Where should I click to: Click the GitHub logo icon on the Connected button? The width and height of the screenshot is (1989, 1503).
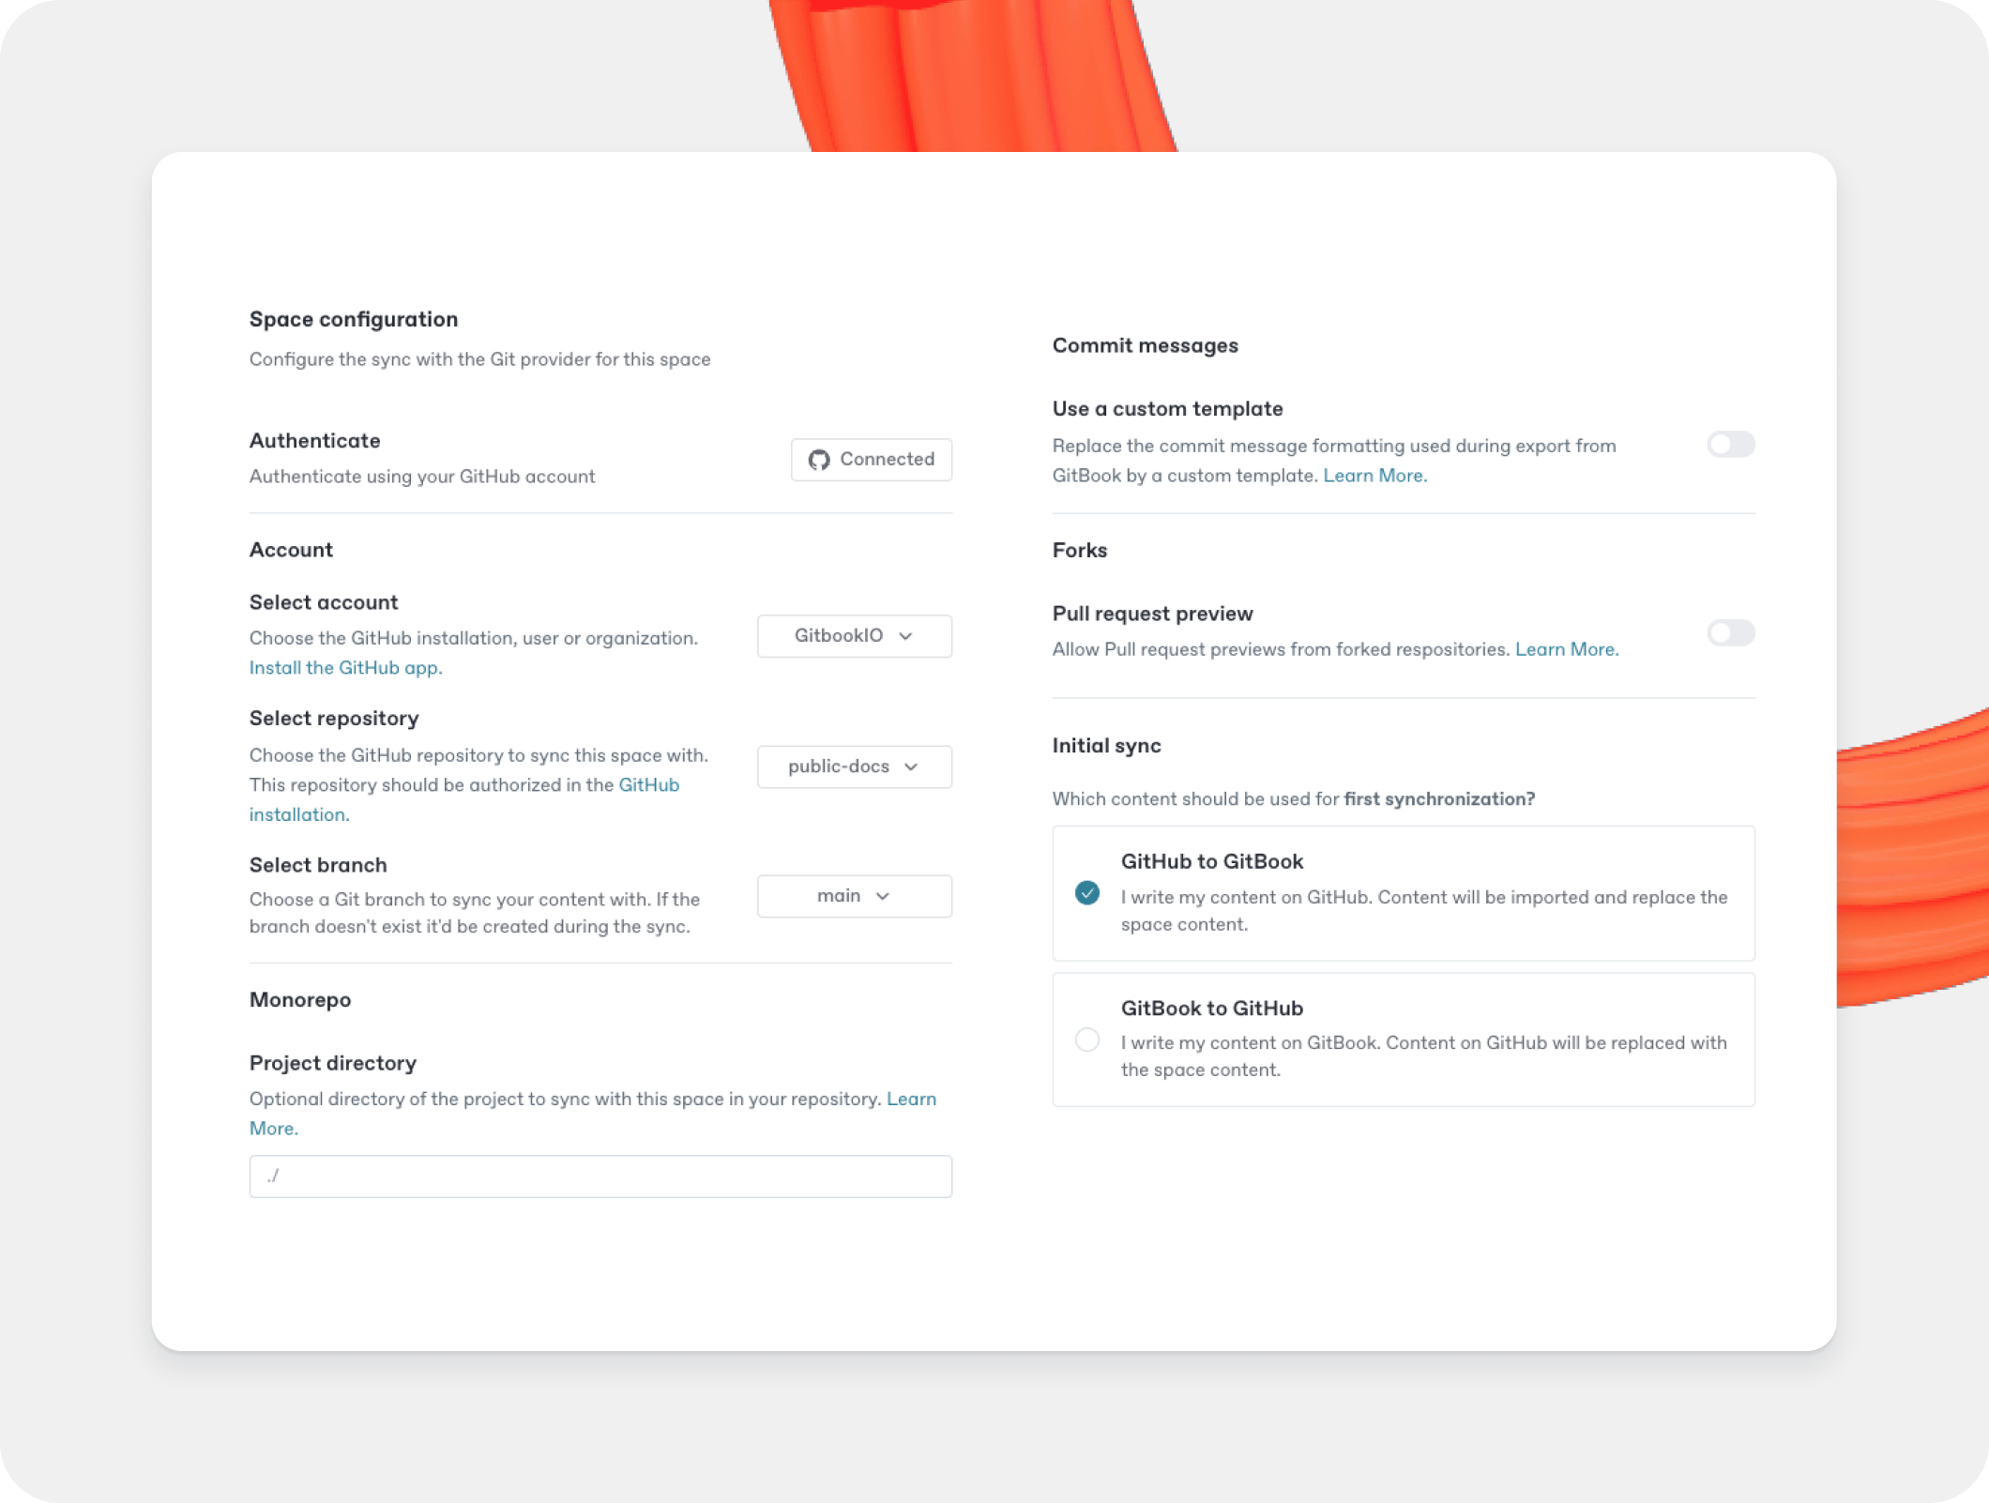(819, 460)
